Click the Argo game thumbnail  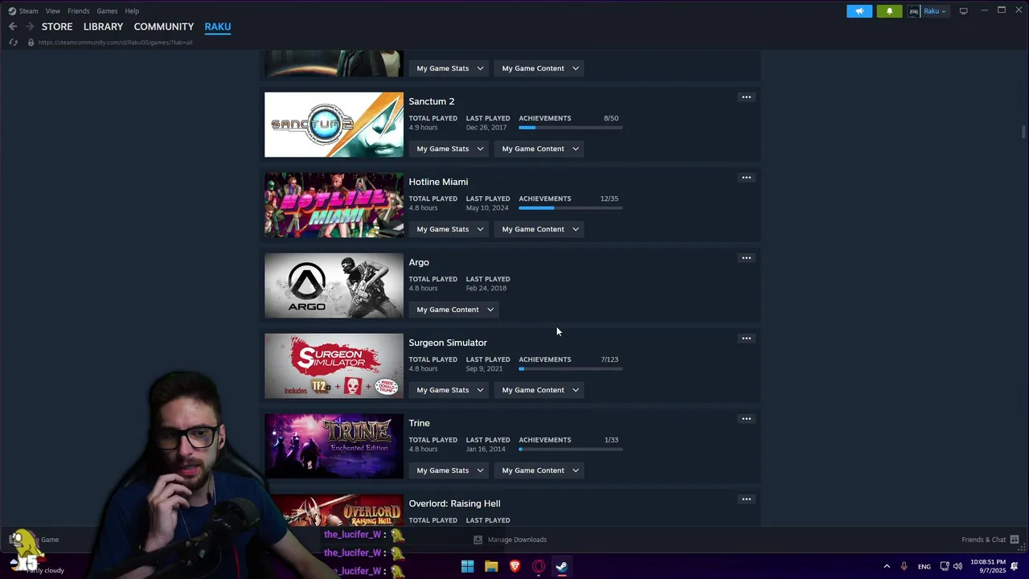(x=334, y=285)
